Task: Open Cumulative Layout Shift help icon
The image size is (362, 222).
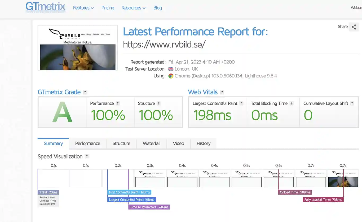Action: coord(352,103)
